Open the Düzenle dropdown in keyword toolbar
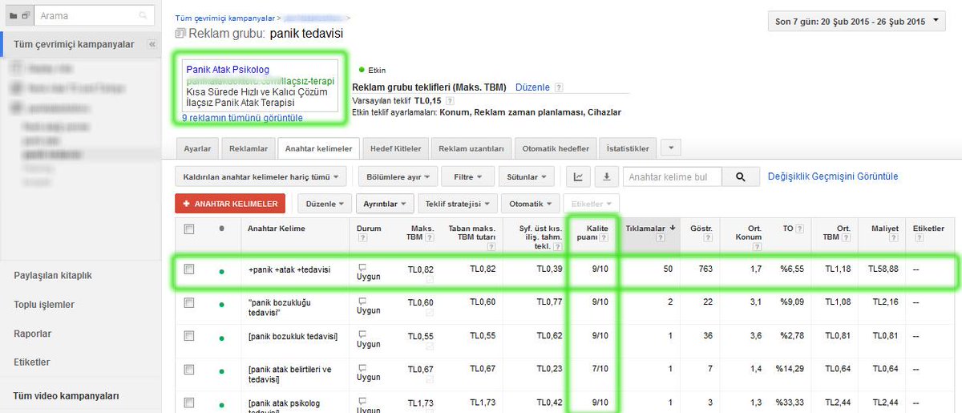Viewport: 962px width, 413px height. coord(324,204)
